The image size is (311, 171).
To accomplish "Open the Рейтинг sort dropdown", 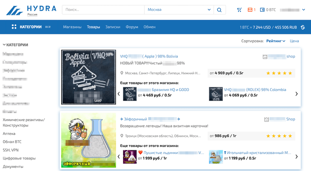I will pyautogui.click(x=276, y=41).
